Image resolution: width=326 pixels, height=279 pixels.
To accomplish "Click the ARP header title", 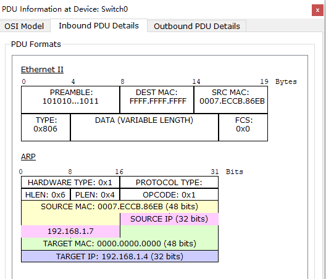I will (x=28, y=156).
